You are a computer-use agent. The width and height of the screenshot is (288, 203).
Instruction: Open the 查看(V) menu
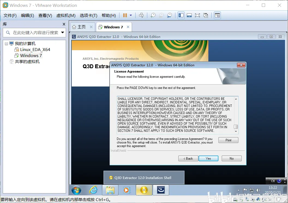45,16
